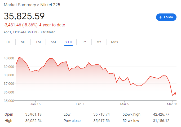
Task: Choose the 5Y time range
Action: click(x=99, y=42)
